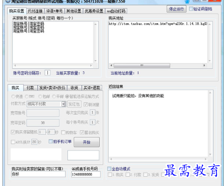Click the 开始 button

click(x=86, y=142)
